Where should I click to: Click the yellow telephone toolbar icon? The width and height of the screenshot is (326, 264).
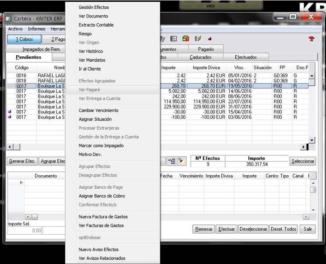(185, 39)
